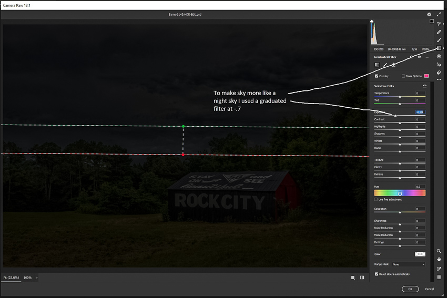This screenshot has height=298, width=447.
Task: Open Camera Raw preferences gear
Action: (x=429, y=14)
